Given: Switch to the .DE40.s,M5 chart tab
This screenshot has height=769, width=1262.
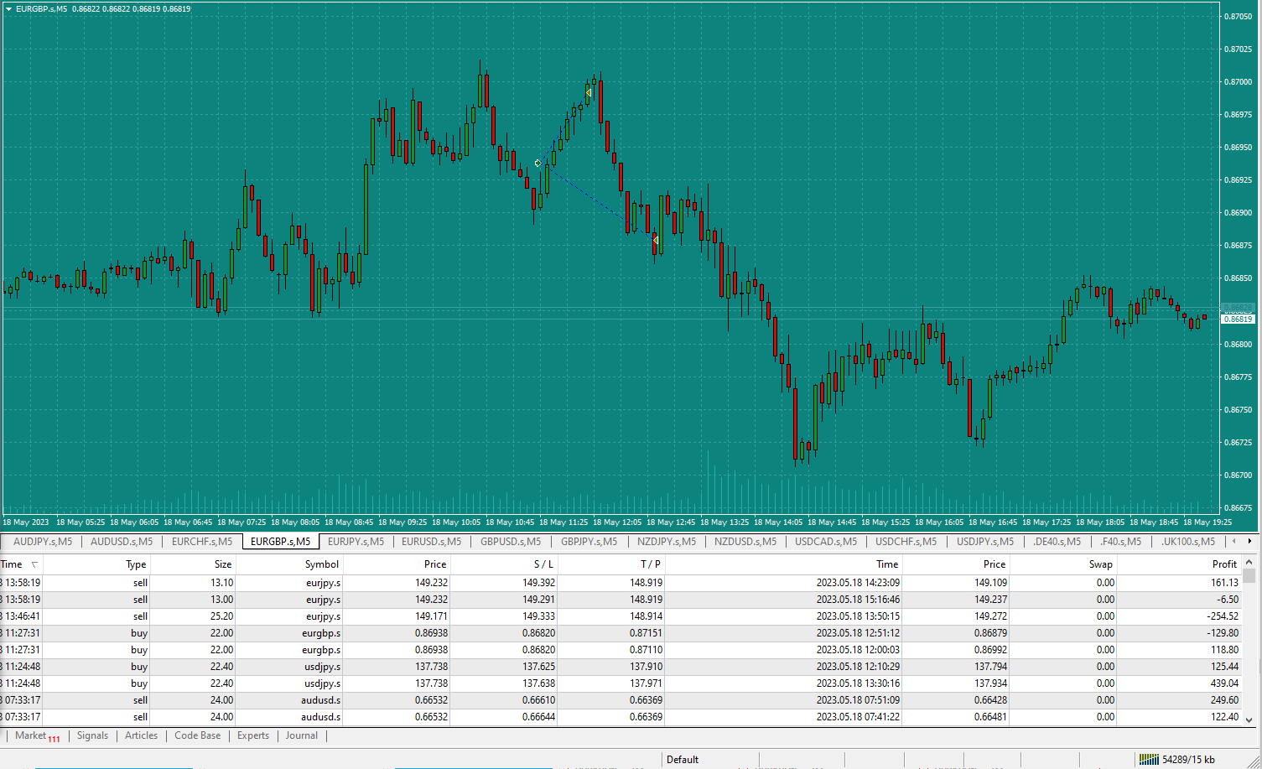Looking at the screenshot, I should 1057,542.
